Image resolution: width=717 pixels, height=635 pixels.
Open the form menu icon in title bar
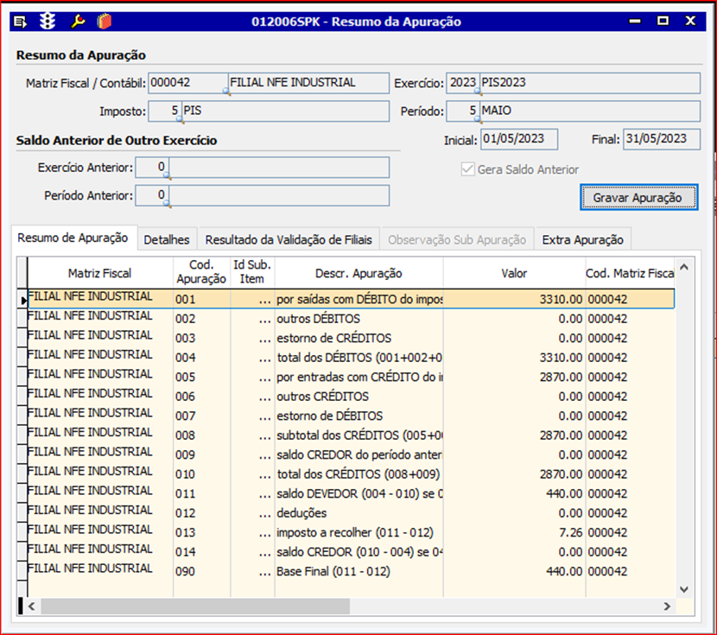coord(22,21)
